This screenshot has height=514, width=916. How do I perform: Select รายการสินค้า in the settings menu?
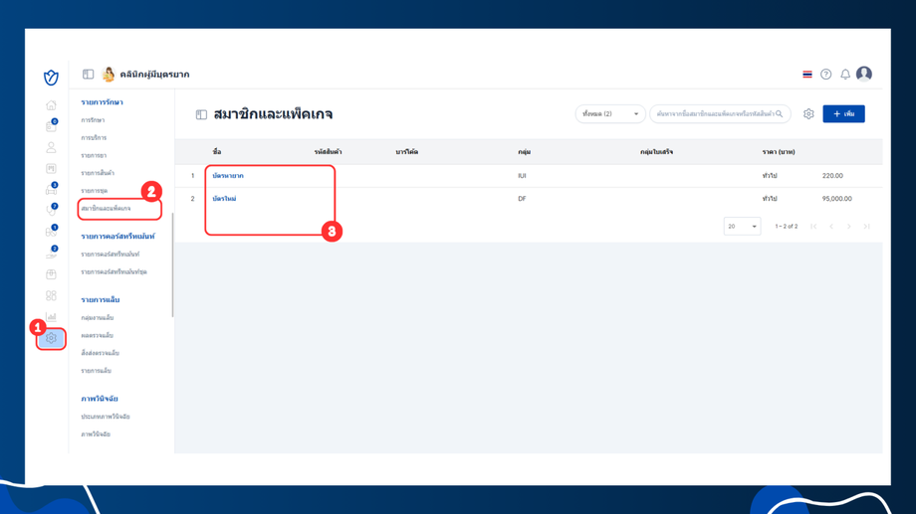[98, 173]
